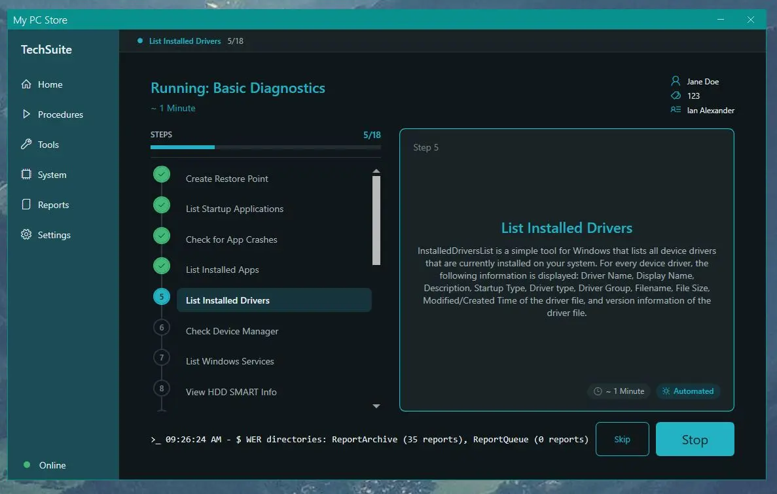Viewport: 777px width, 494px height.
Task: Click the step 7 circle indicator
Action: pyautogui.click(x=162, y=358)
